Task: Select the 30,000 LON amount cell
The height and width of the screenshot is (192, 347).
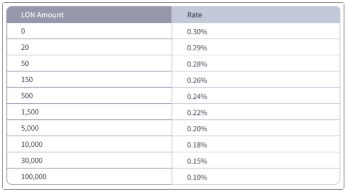Action: (x=89, y=161)
